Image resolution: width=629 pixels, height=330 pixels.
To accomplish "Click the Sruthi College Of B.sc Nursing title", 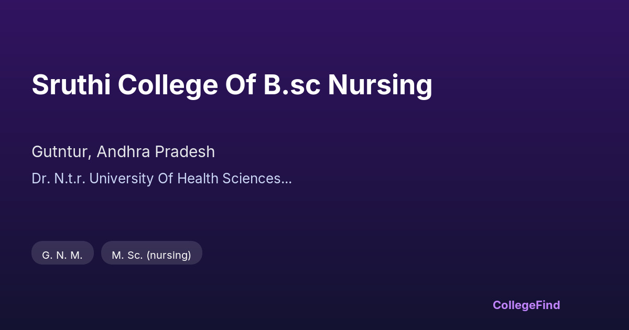I will [232, 85].
